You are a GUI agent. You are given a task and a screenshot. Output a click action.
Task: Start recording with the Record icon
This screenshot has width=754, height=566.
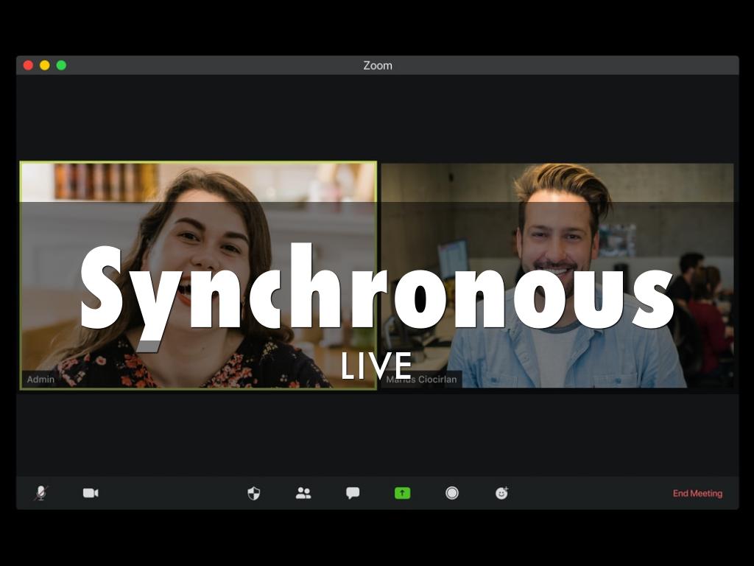click(x=452, y=493)
